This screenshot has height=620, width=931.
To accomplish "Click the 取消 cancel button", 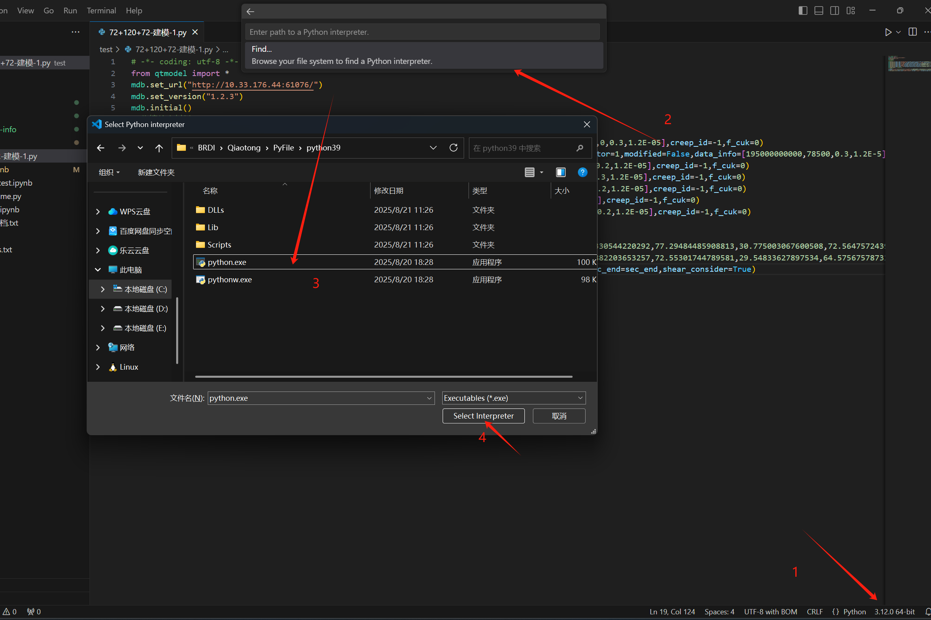I will pos(559,416).
